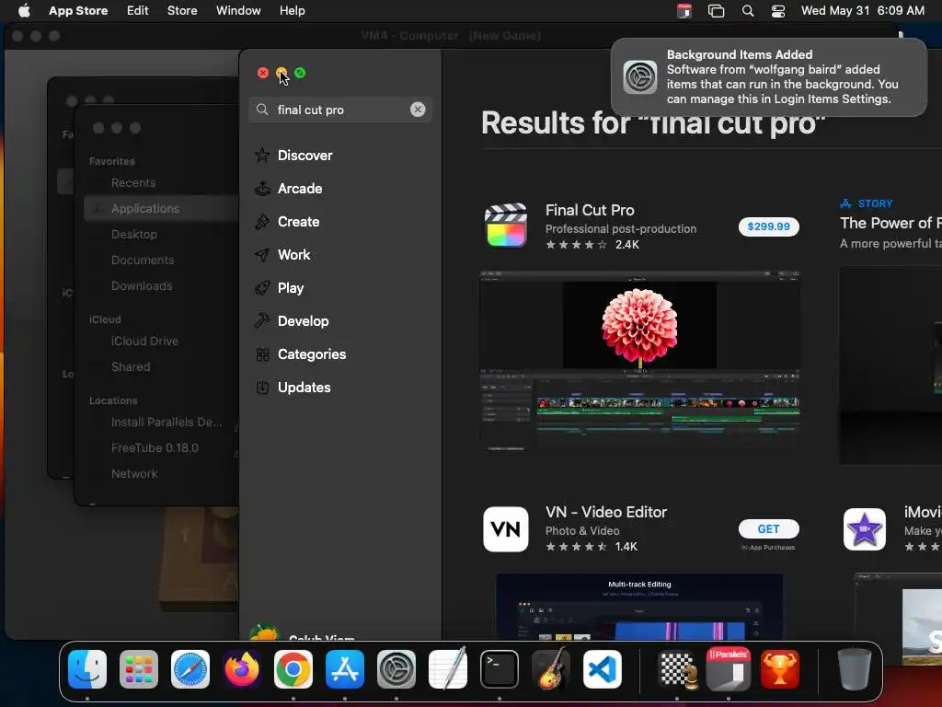Open the VN app icon
Image resolution: width=942 pixels, height=707 pixels.
click(x=506, y=529)
